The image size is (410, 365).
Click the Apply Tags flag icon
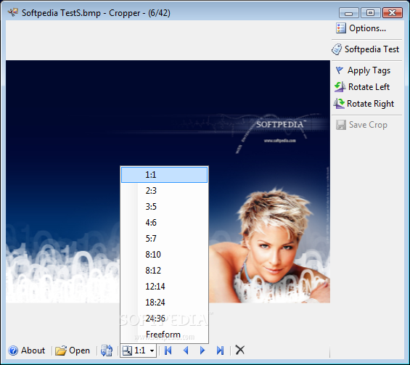[x=340, y=70]
